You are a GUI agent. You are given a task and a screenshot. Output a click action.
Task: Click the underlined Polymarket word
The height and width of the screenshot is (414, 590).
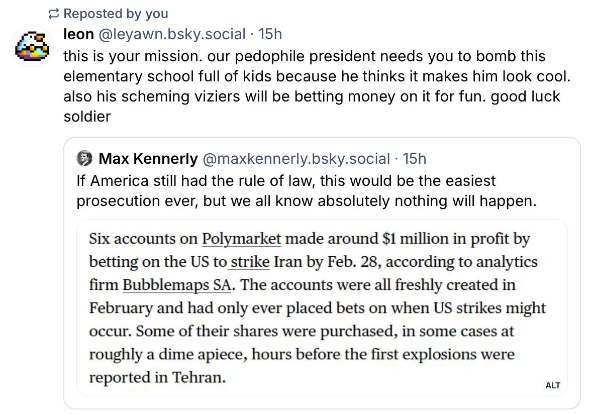click(241, 239)
